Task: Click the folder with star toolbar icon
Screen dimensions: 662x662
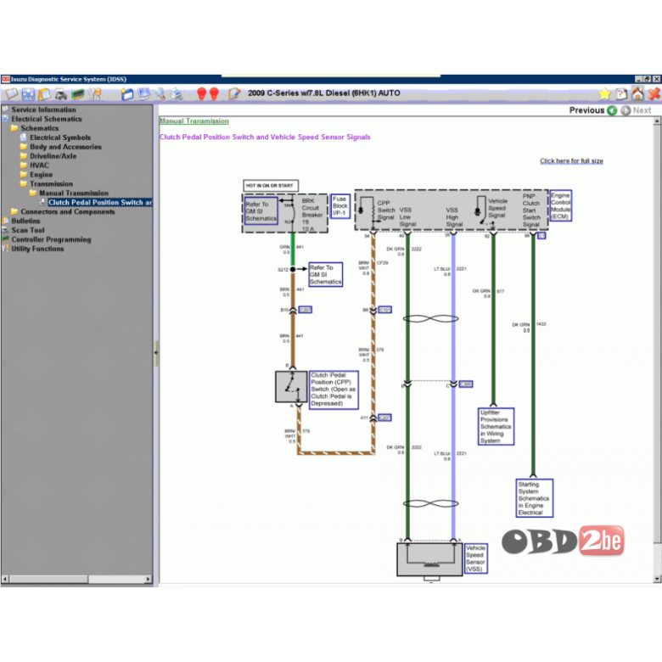Action: [x=126, y=94]
